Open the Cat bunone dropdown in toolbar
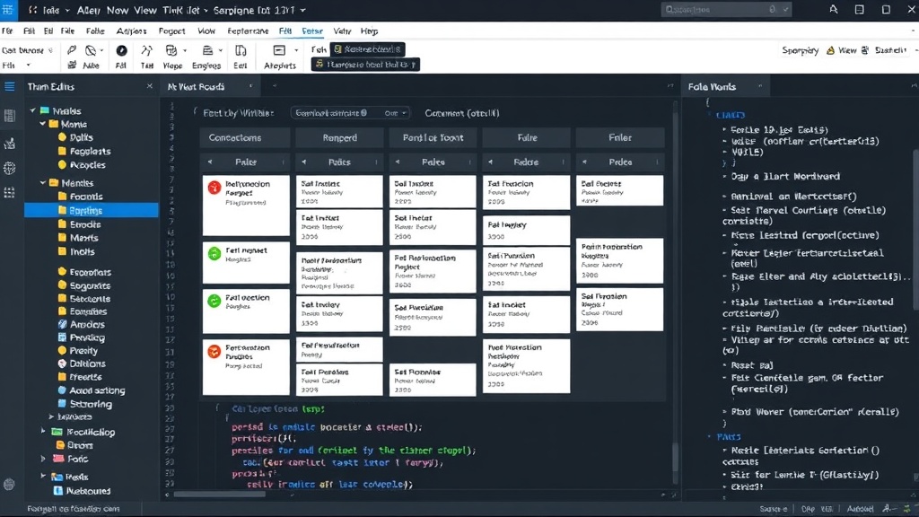 (51, 50)
